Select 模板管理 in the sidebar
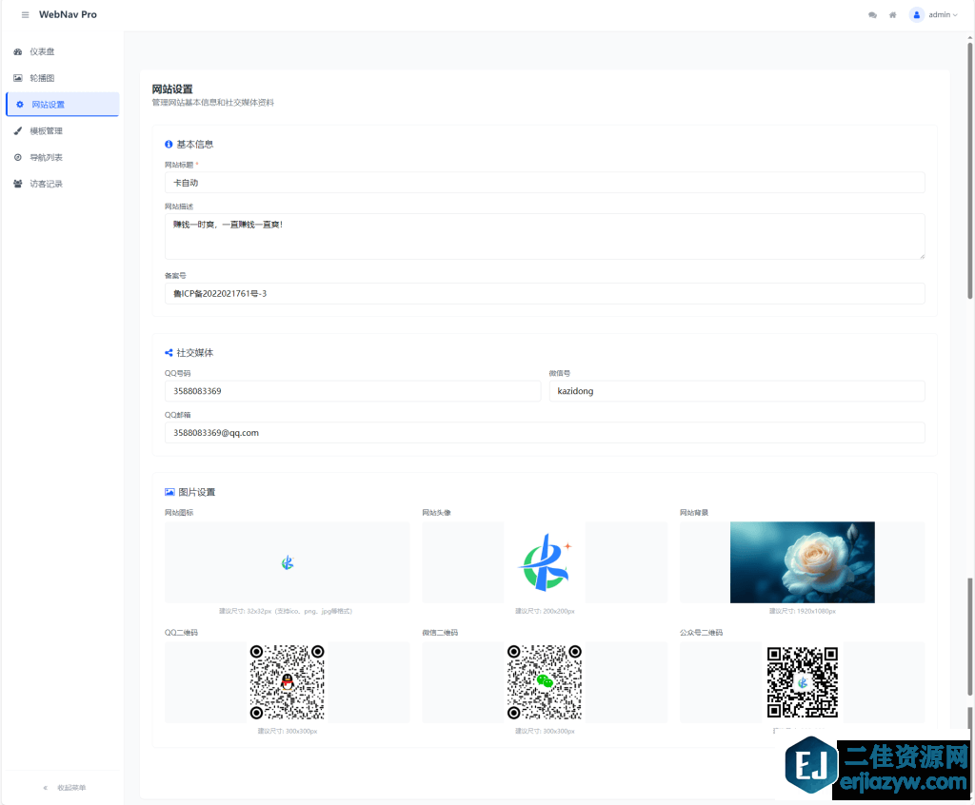 46,131
